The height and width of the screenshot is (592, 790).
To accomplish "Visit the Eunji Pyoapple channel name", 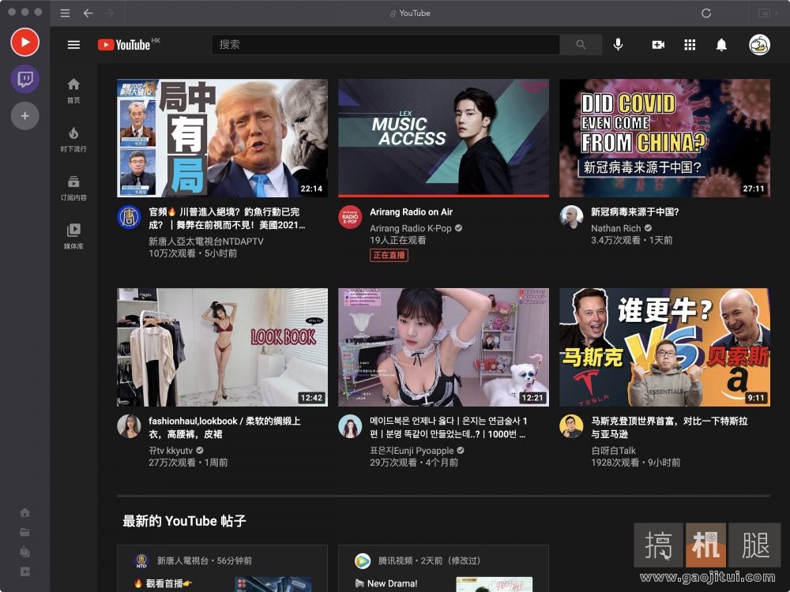I will tap(412, 451).
